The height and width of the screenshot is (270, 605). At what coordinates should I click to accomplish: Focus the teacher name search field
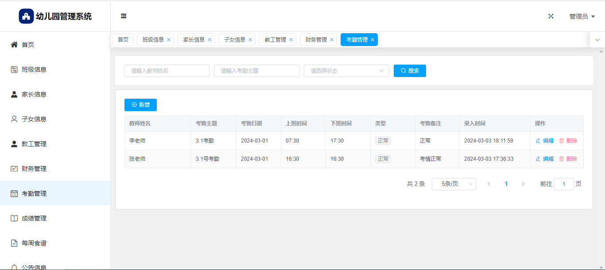[x=167, y=71]
